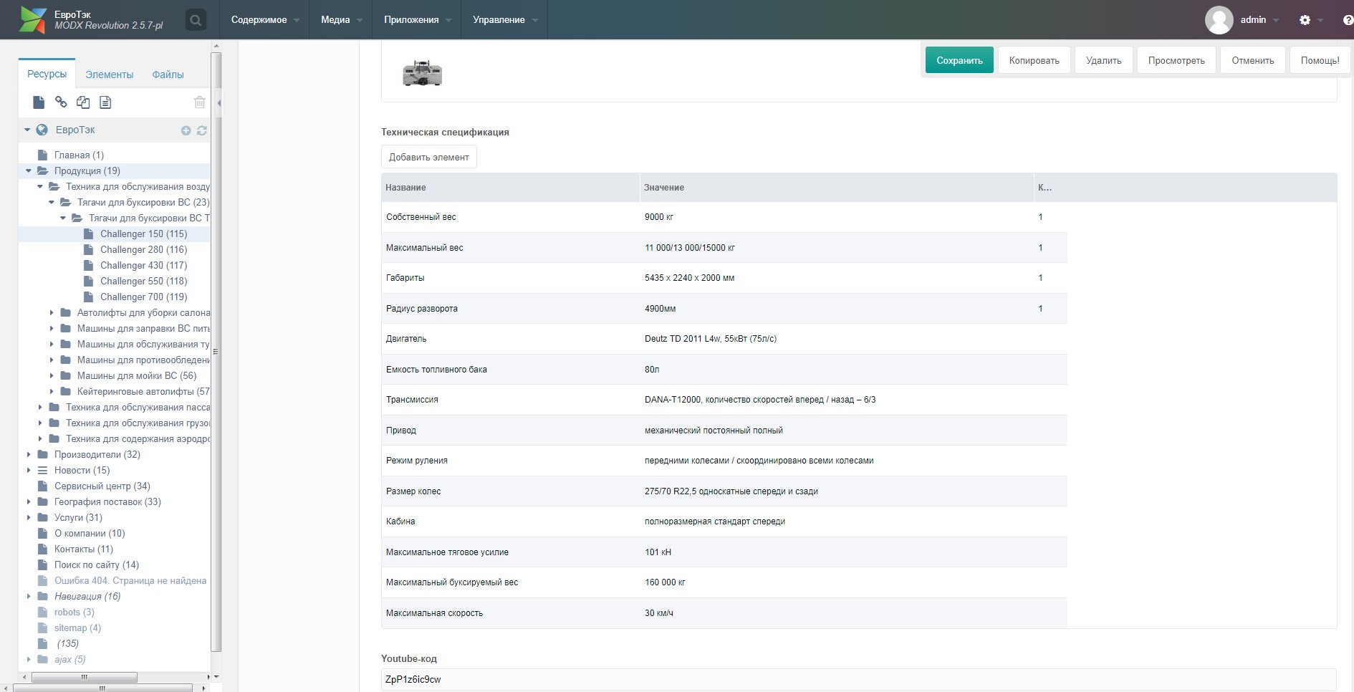The height and width of the screenshot is (692, 1354).
Task: Open robots (3) resource
Action: pos(74,612)
